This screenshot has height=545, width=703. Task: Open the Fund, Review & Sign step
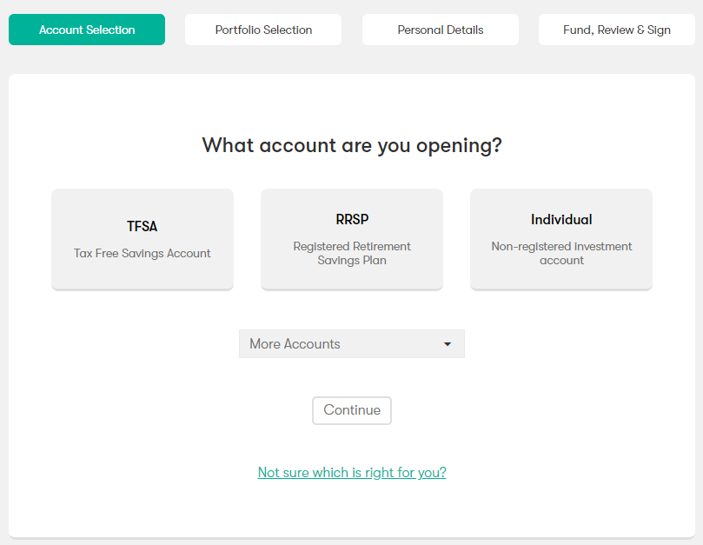(616, 29)
